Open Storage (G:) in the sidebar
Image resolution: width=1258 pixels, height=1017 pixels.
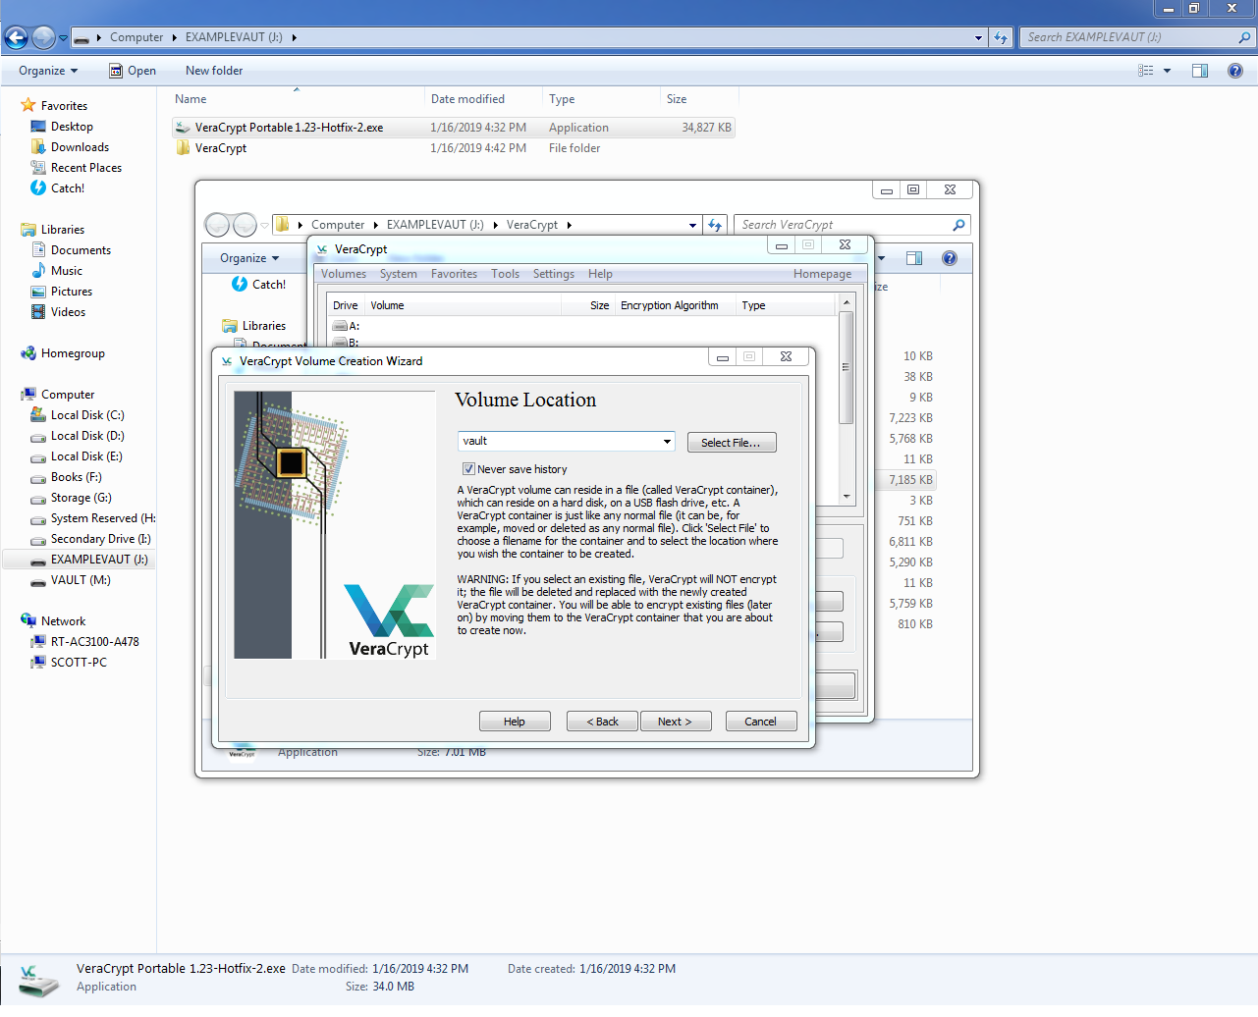[71, 498]
